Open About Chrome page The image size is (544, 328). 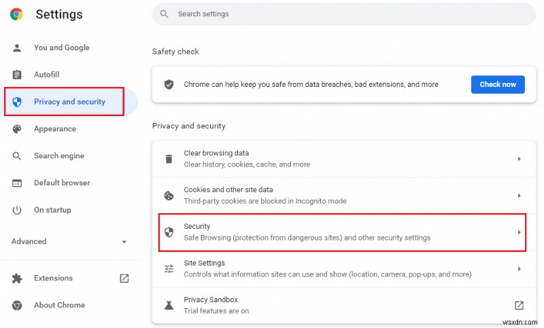[x=58, y=306]
